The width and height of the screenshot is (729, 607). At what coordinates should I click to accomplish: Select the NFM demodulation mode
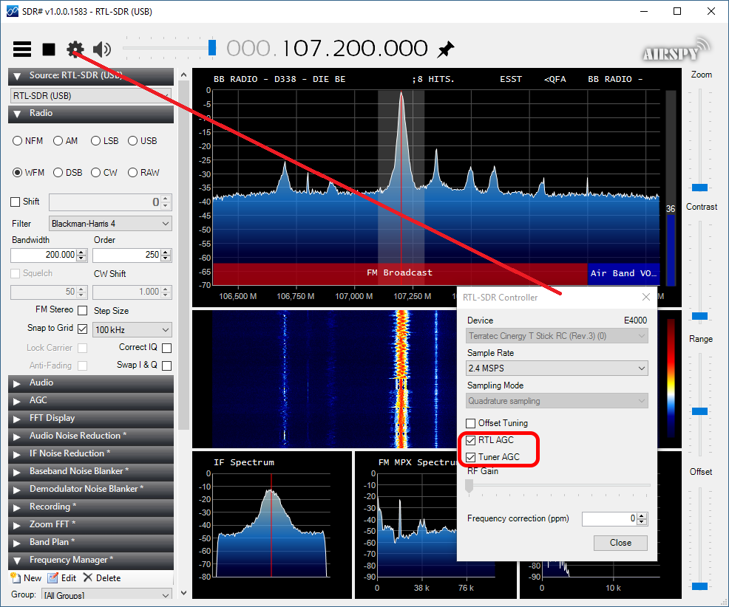point(17,141)
